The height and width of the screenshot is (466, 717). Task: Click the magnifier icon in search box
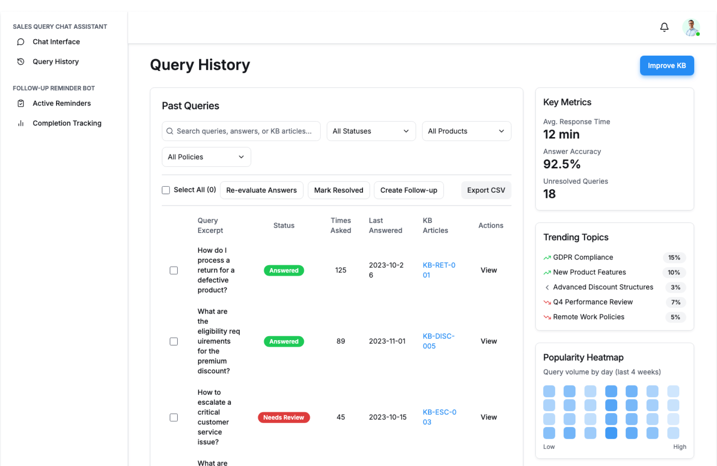coord(170,131)
